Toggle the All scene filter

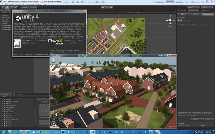pos(179,21)
